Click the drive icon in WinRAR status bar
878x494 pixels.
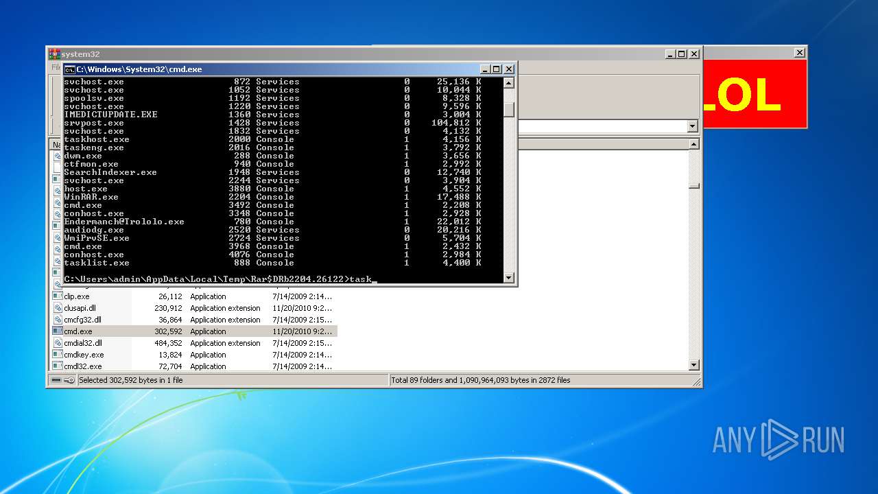[x=56, y=380]
